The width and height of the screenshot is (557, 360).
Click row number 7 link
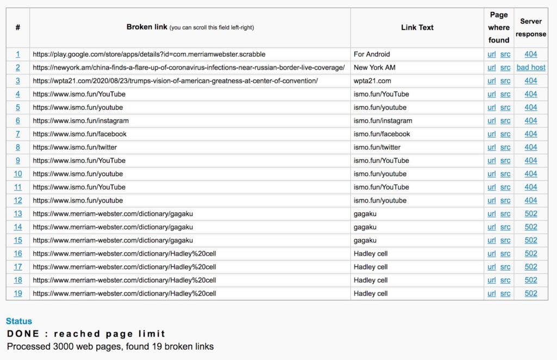pyautogui.click(x=18, y=134)
